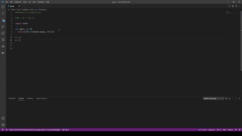242x136 pixels.
Task: Open the More Actions ellipsis in editor
Action: click(239, 6)
